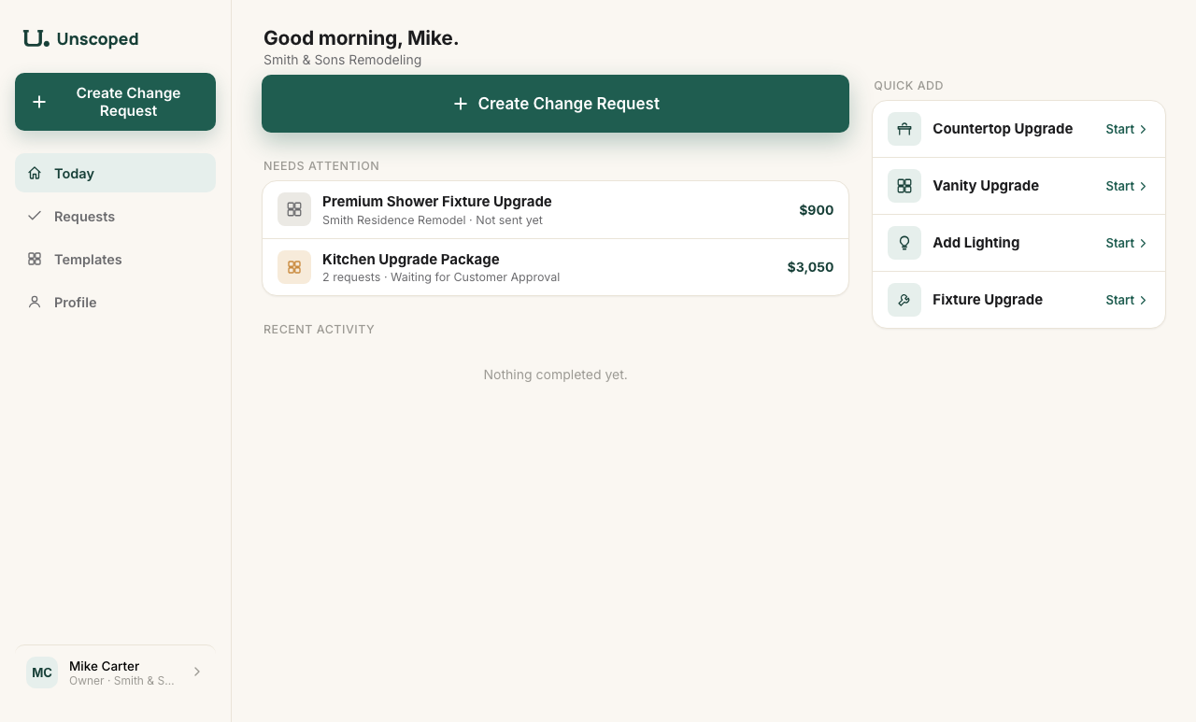Screen dimensions: 1196x722
Task: Click the Fixture Upgrade wrench icon
Action: pyautogui.click(x=904, y=300)
